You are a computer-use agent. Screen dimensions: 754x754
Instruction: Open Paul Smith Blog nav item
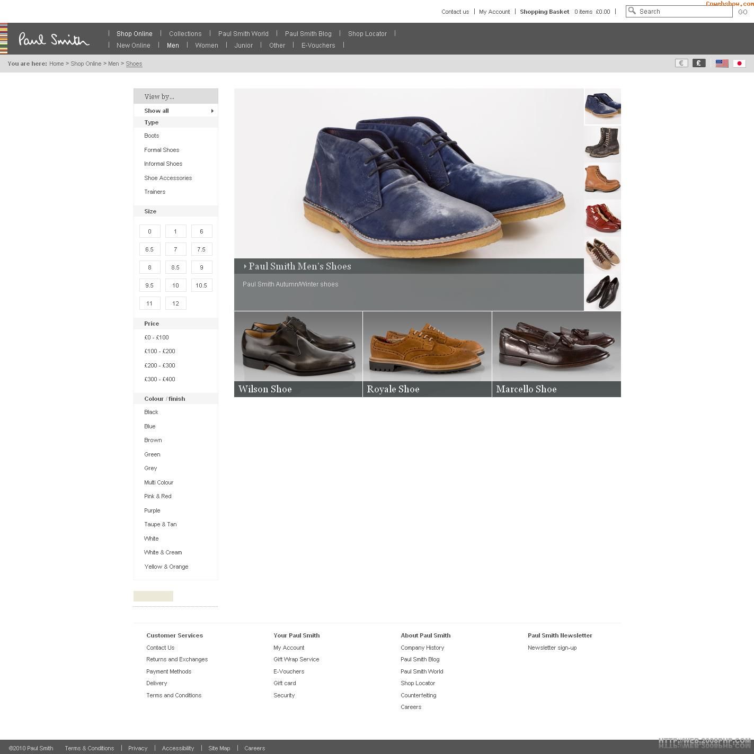pos(308,33)
